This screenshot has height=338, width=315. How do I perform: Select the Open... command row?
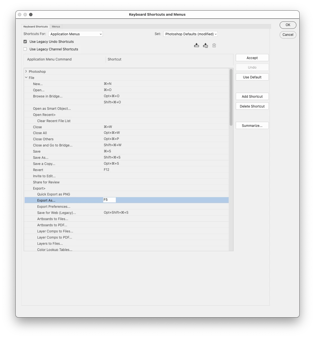click(126, 90)
